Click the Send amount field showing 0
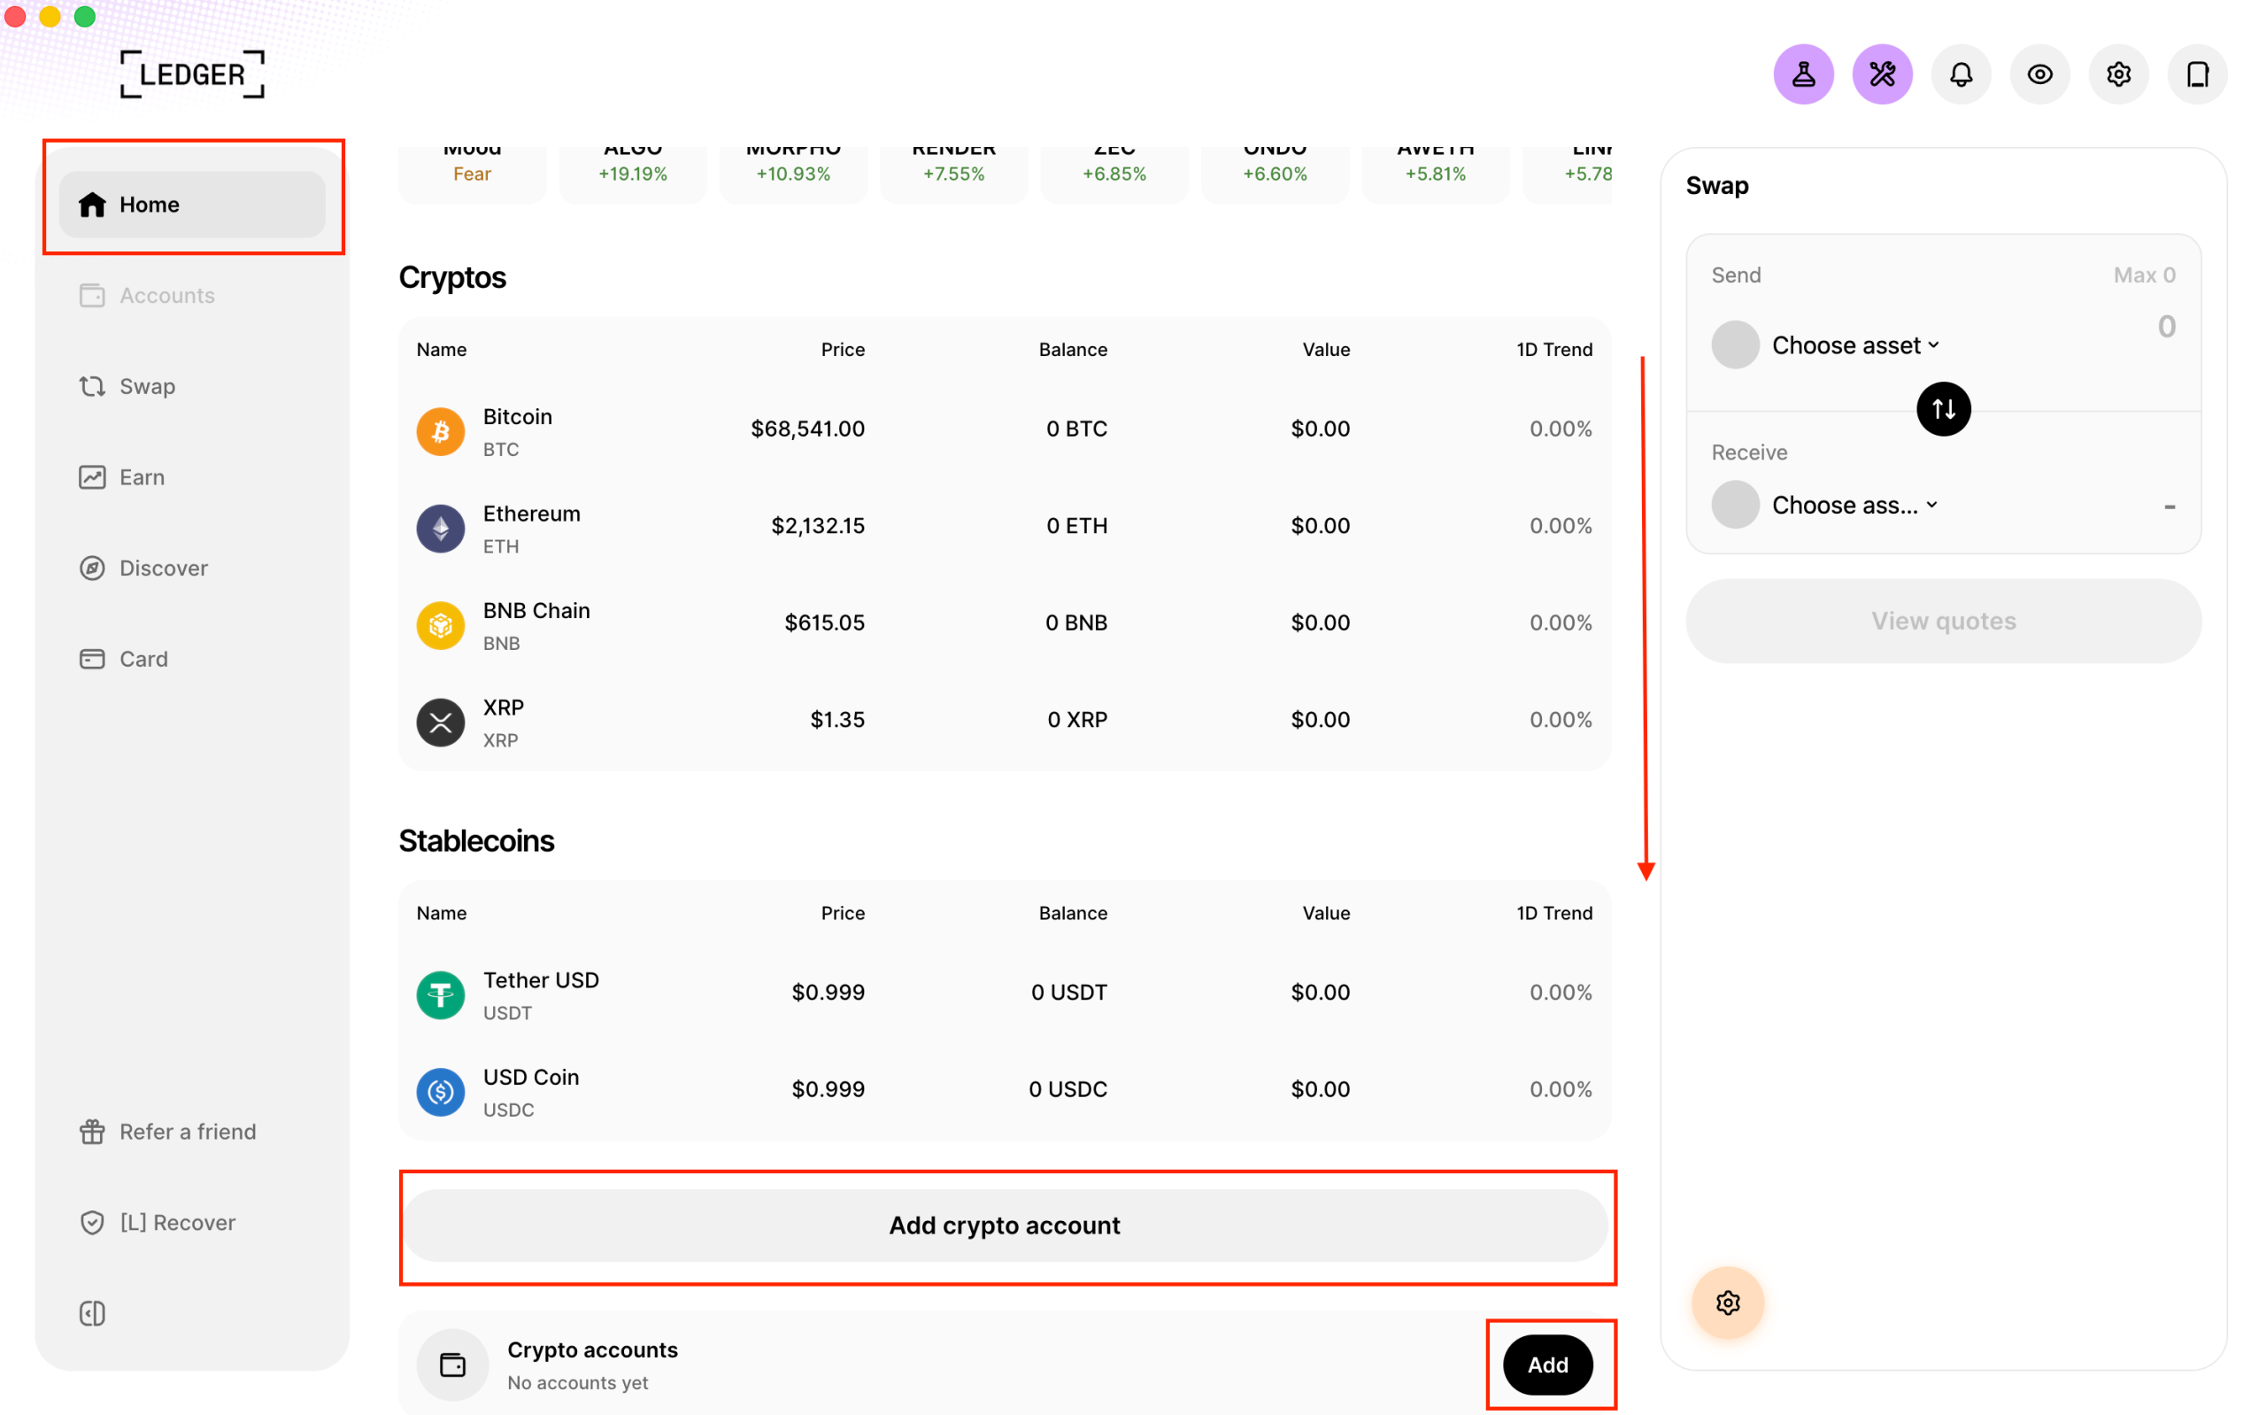The height and width of the screenshot is (1415, 2266). [2166, 327]
